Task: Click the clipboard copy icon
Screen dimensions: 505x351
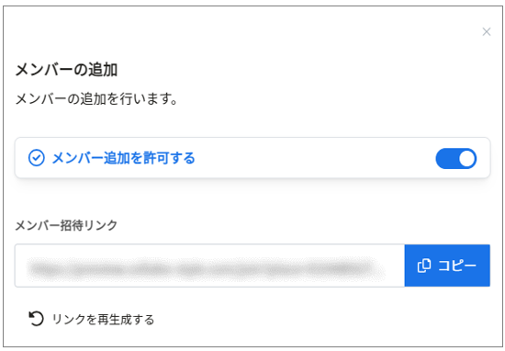Action: (x=424, y=266)
